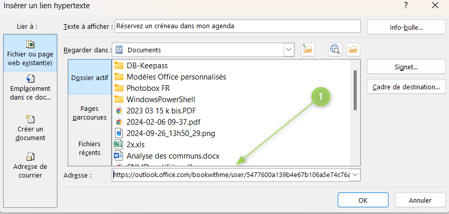
Task: Click the help question mark icon
Action: click(x=406, y=6)
